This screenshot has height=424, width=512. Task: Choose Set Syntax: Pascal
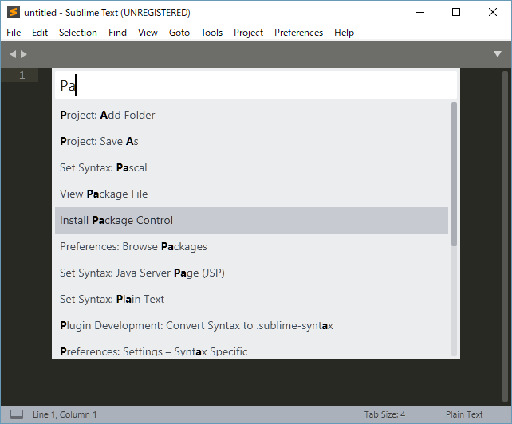tap(251, 168)
